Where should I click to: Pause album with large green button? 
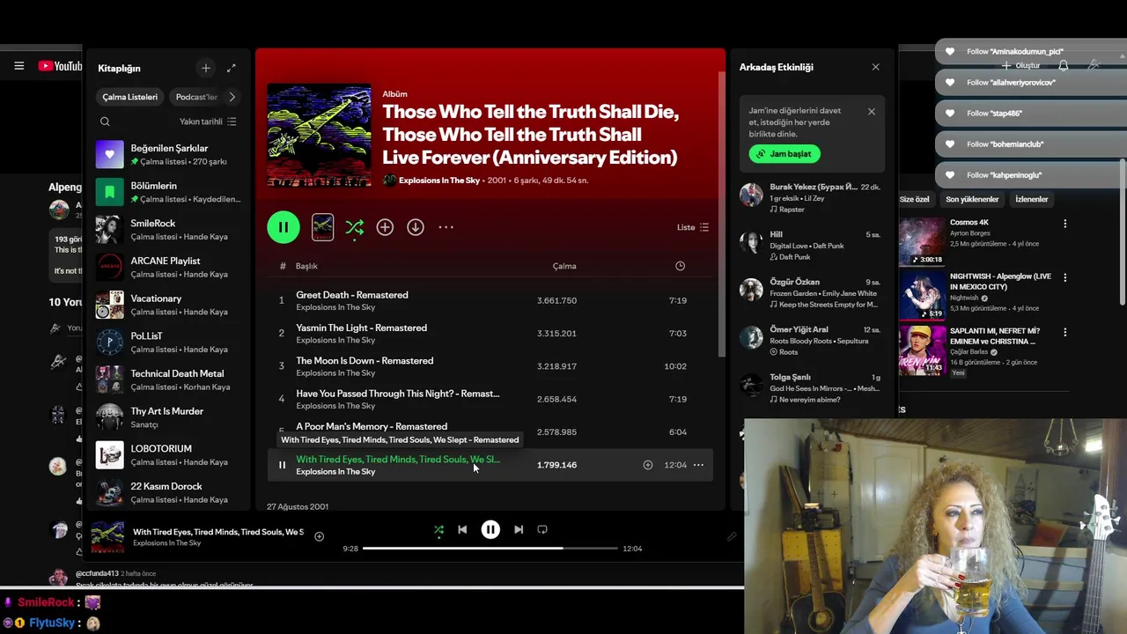(x=284, y=227)
